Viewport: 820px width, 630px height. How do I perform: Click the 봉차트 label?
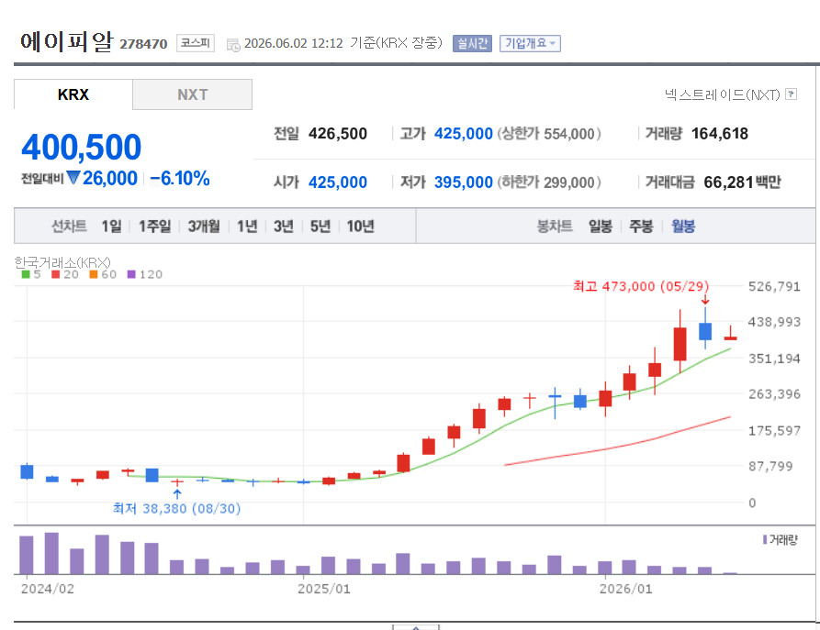pos(555,227)
